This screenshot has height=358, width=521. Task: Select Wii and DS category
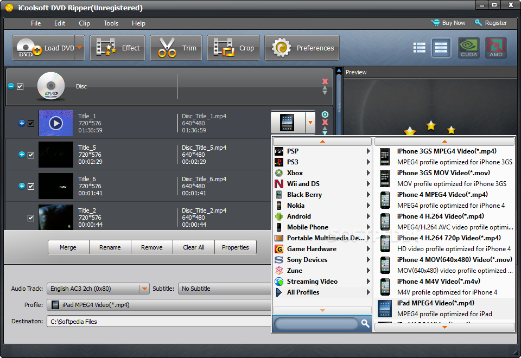[x=322, y=184]
